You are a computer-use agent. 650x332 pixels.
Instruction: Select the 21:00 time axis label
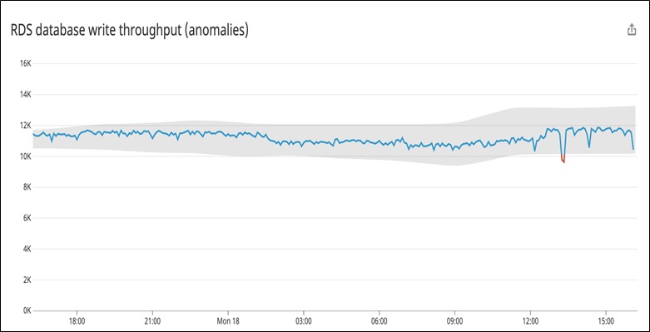tap(153, 321)
